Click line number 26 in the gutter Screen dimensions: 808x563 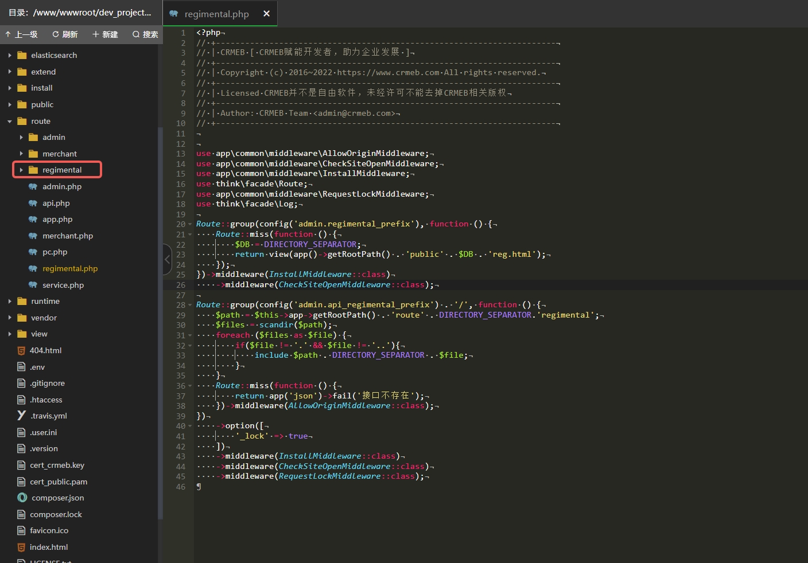coord(181,285)
